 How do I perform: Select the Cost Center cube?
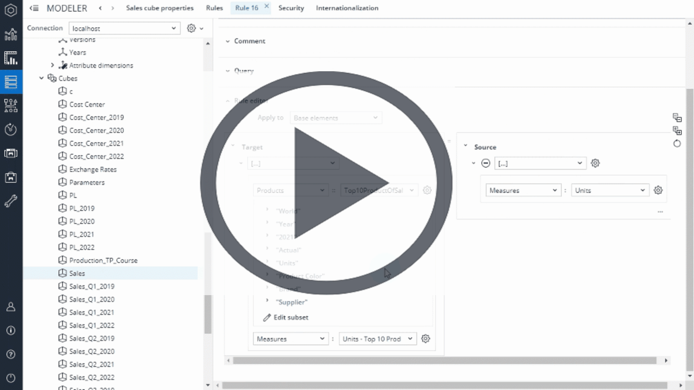click(87, 104)
